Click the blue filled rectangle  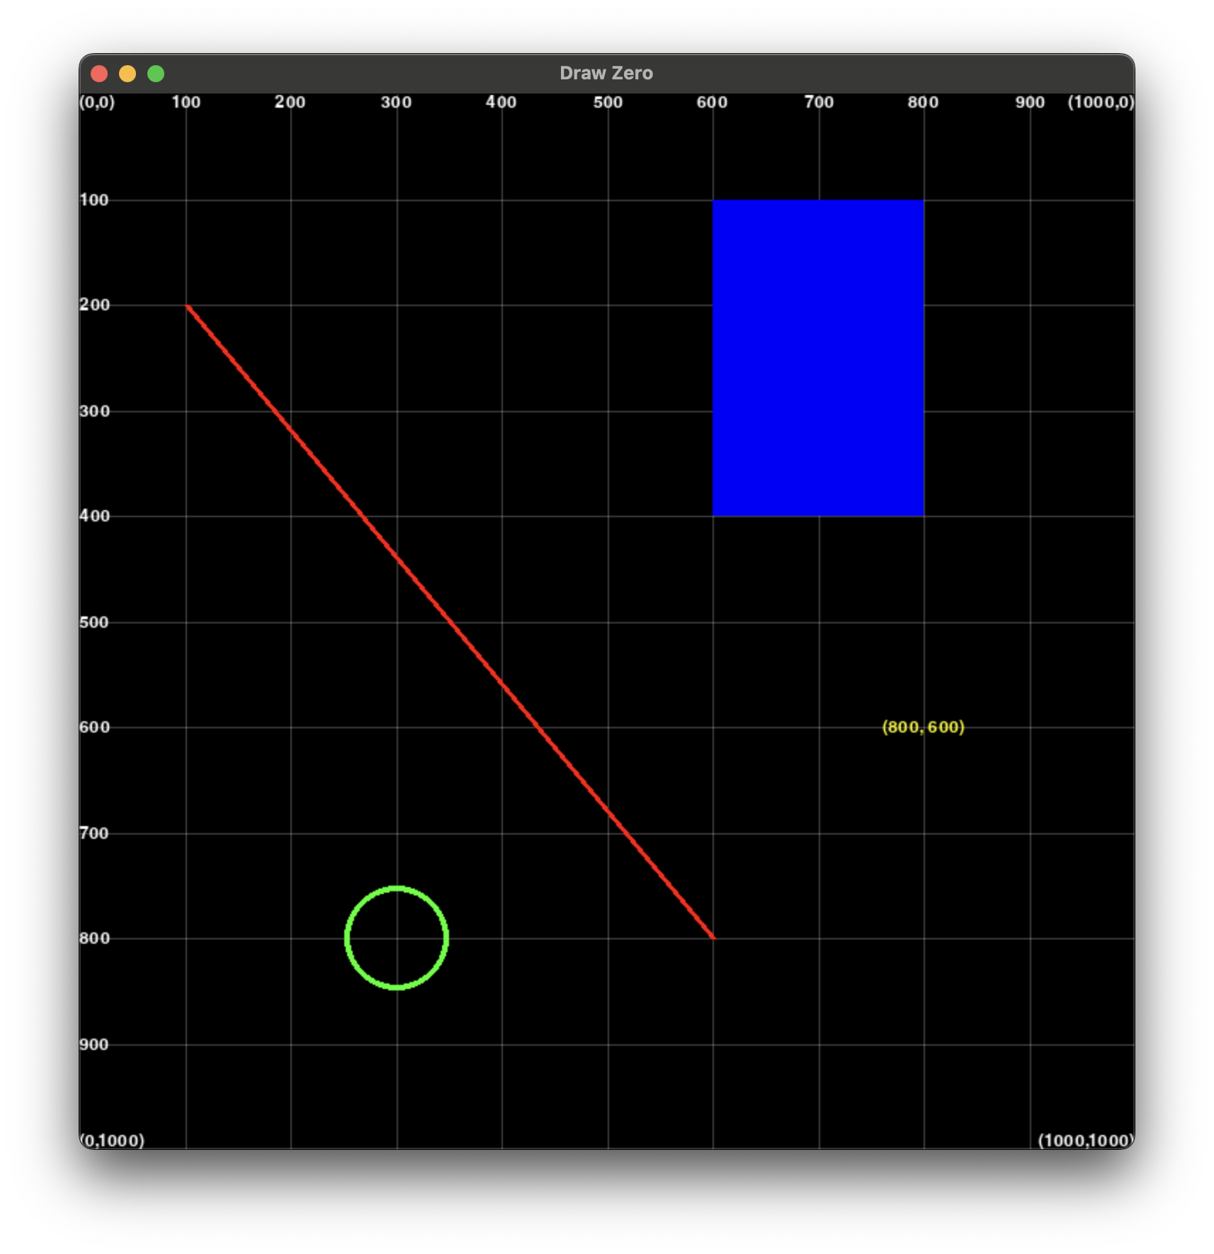click(818, 358)
